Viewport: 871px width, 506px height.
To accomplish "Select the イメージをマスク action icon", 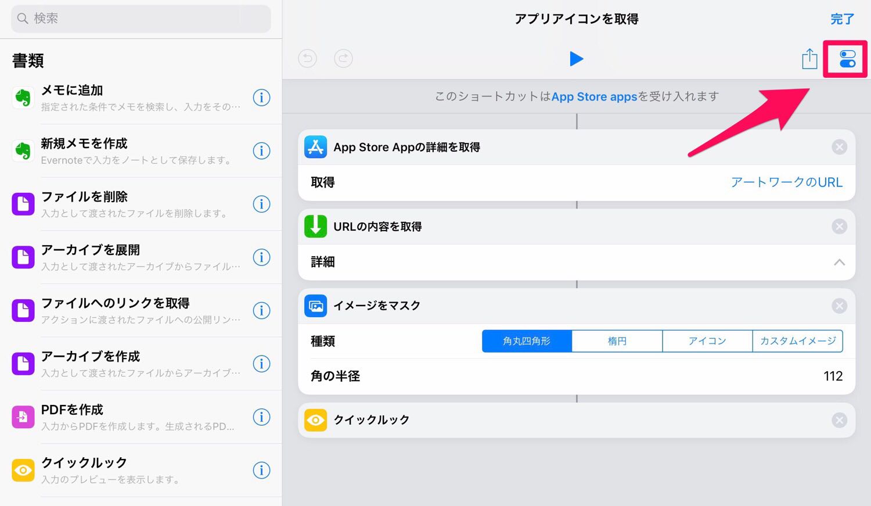I will [x=315, y=306].
